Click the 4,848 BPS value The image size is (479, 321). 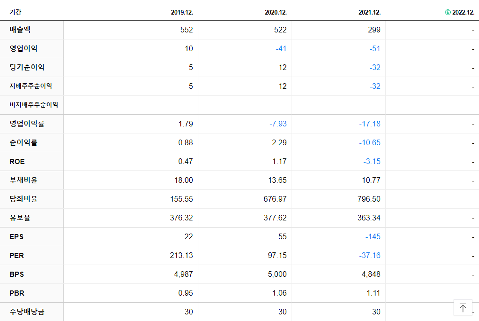[371, 274]
